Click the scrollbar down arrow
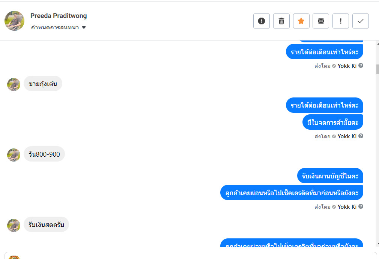Image resolution: width=379 pixels, height=259 pixels. [x=377, y=244]
